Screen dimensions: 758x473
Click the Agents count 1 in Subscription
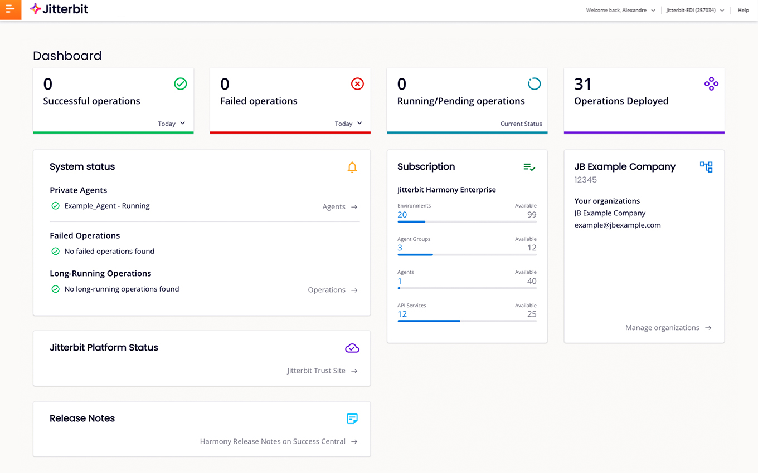400,281
